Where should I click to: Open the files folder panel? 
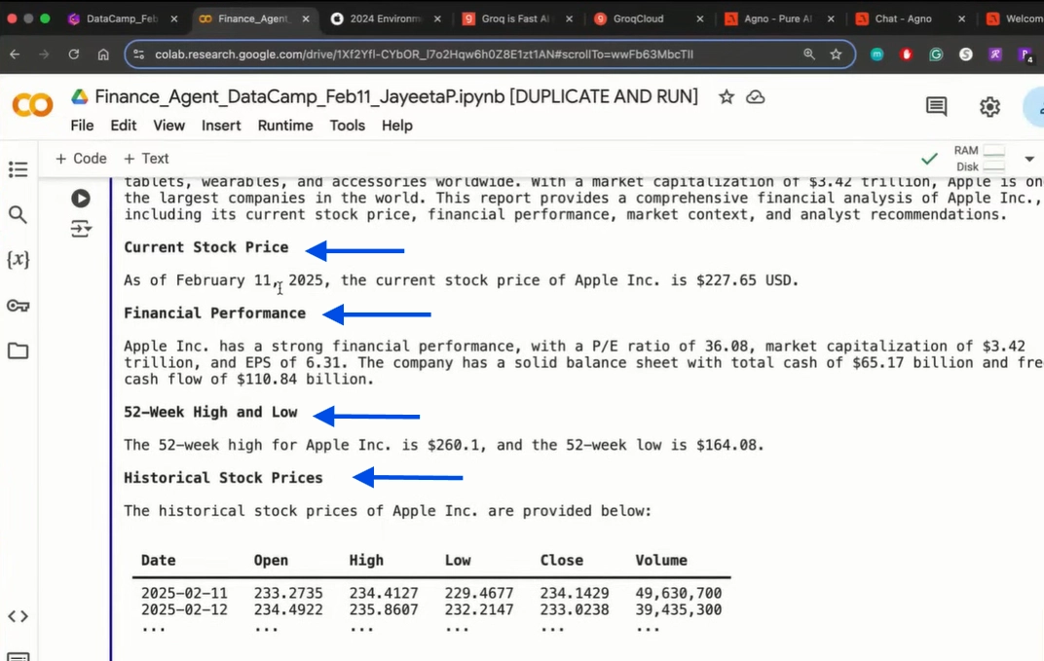pos(18,350)
